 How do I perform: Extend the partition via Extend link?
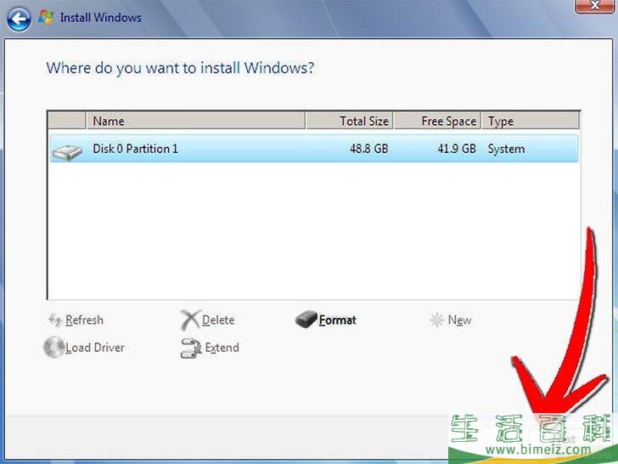222,348
